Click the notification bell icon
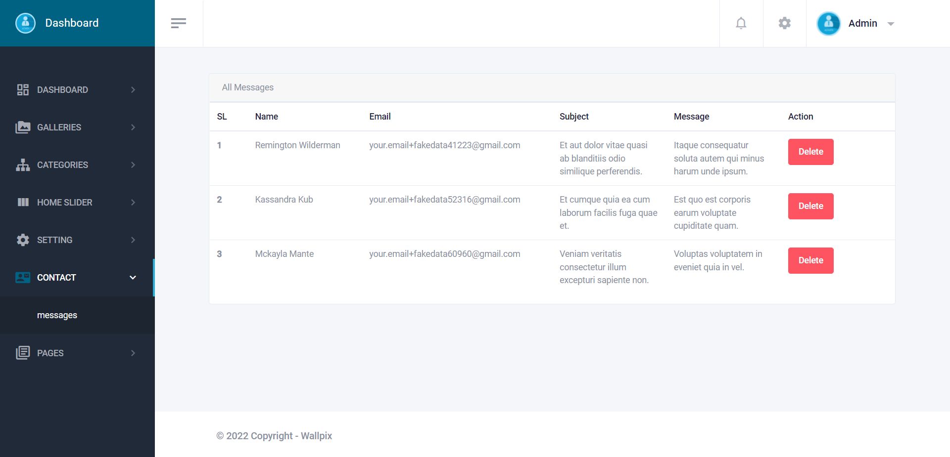 pyautogui.click(x=741, y=23)
